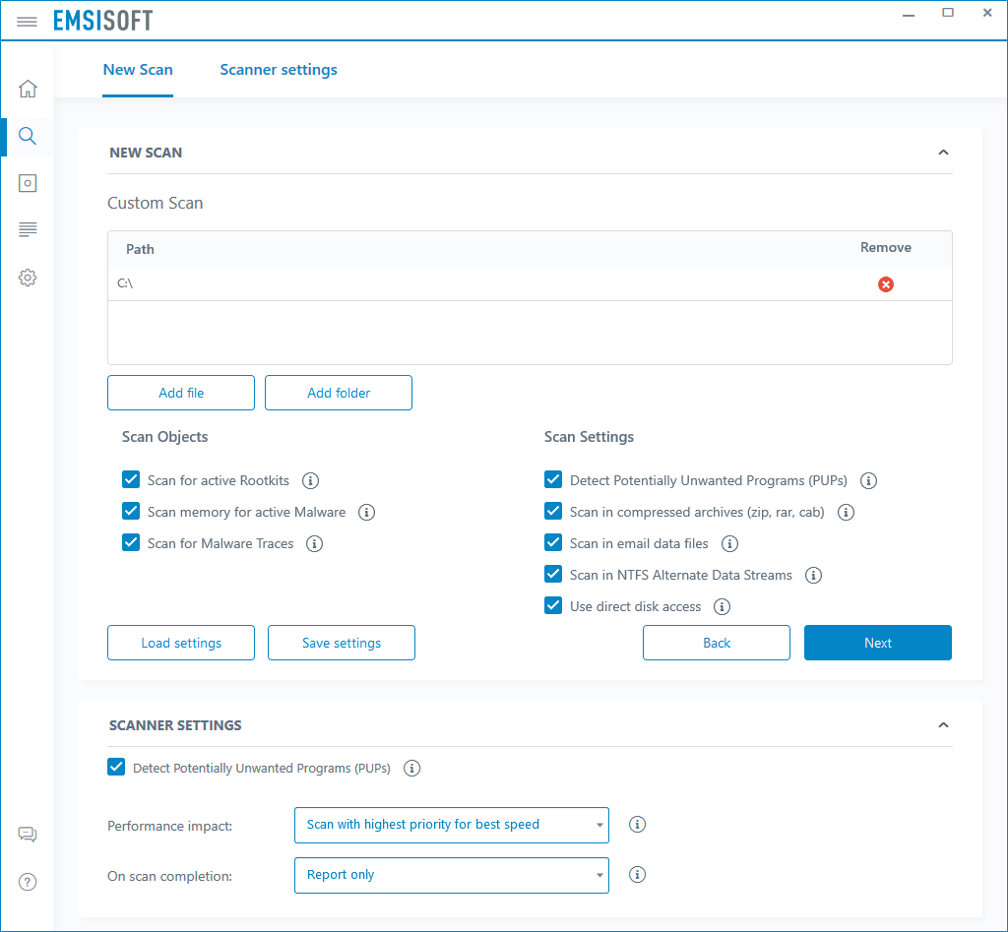This screenshot has width=1008, height=932.
Task: Uncheck Detect PUPs under Scanner Settings section
Action: [x=116, y=767]
